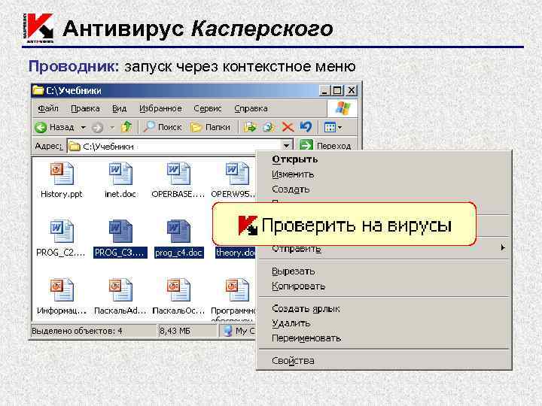
Task: Choose Переименовать in the context menu
Action: (x=384, y=338)
